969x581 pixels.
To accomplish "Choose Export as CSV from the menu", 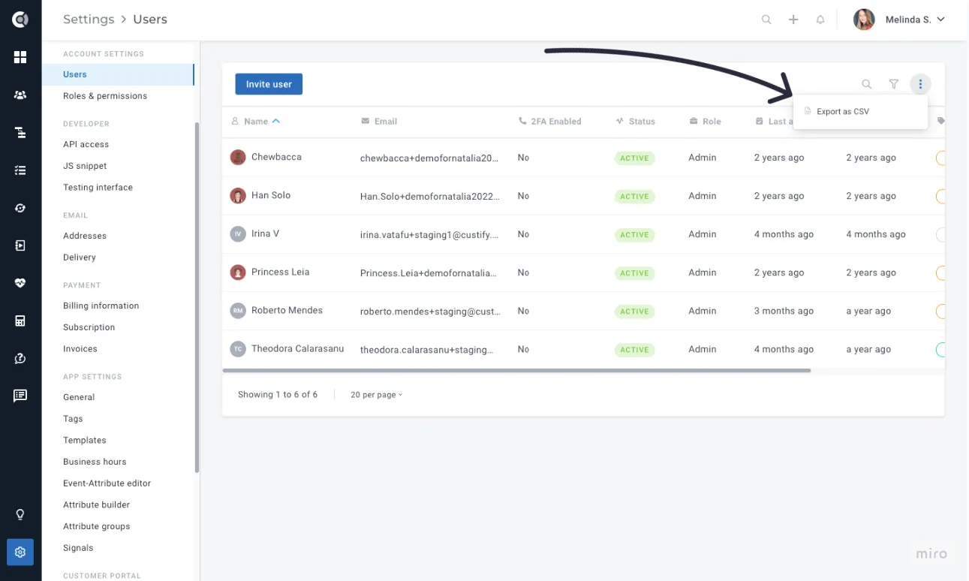I will tap(860, 112).
